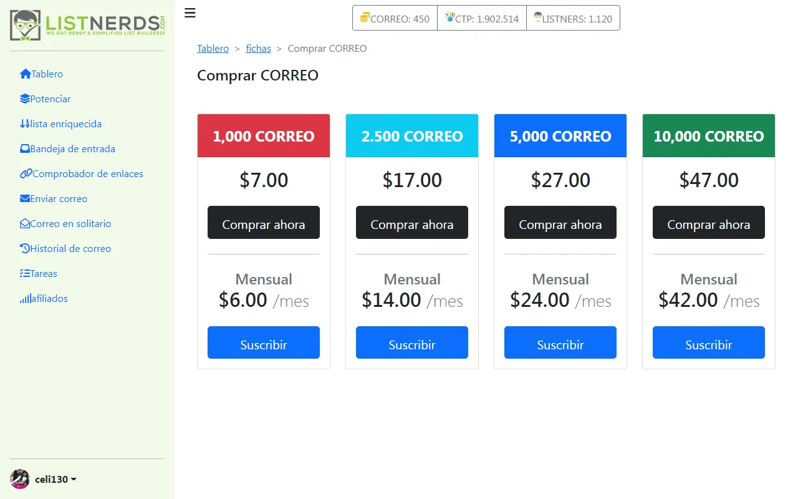This screenshot has width=798, height=499.
Task: Click the $42.00 /mes monthly price
Action: [709, 300]
